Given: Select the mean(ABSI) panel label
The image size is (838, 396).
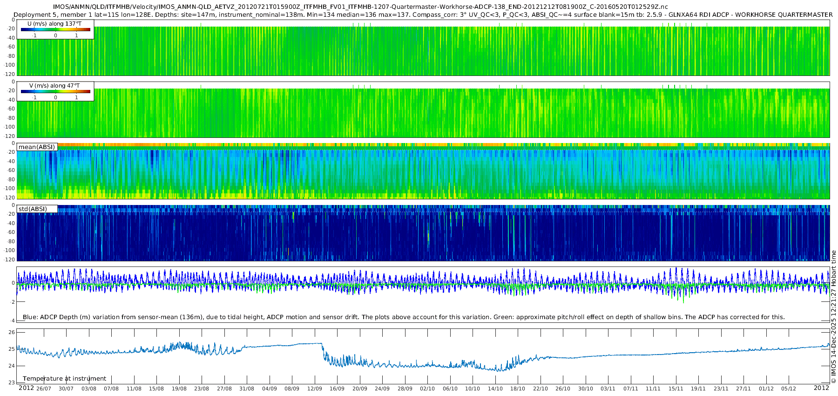Looking at the screenshot, I should [37, 147].
